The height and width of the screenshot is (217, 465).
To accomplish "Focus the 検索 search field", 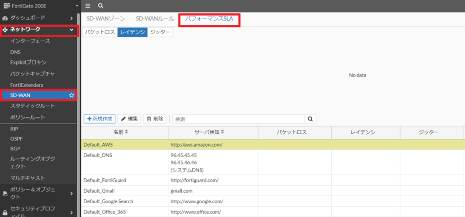I will (x=239, y=119).
